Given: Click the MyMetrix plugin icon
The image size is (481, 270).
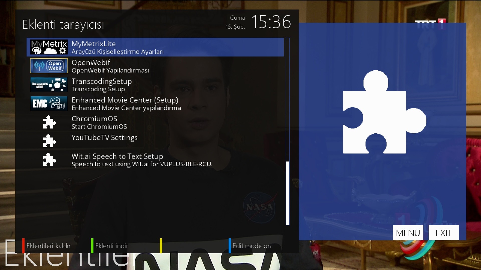Looking at the screenshot, I should 49,47.
